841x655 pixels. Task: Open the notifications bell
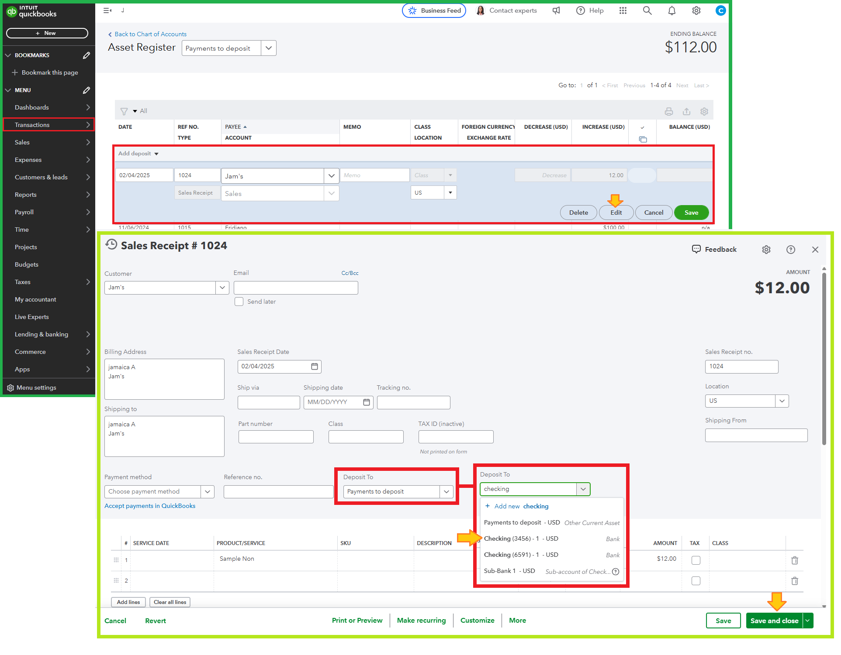click(x=672, y=10)
